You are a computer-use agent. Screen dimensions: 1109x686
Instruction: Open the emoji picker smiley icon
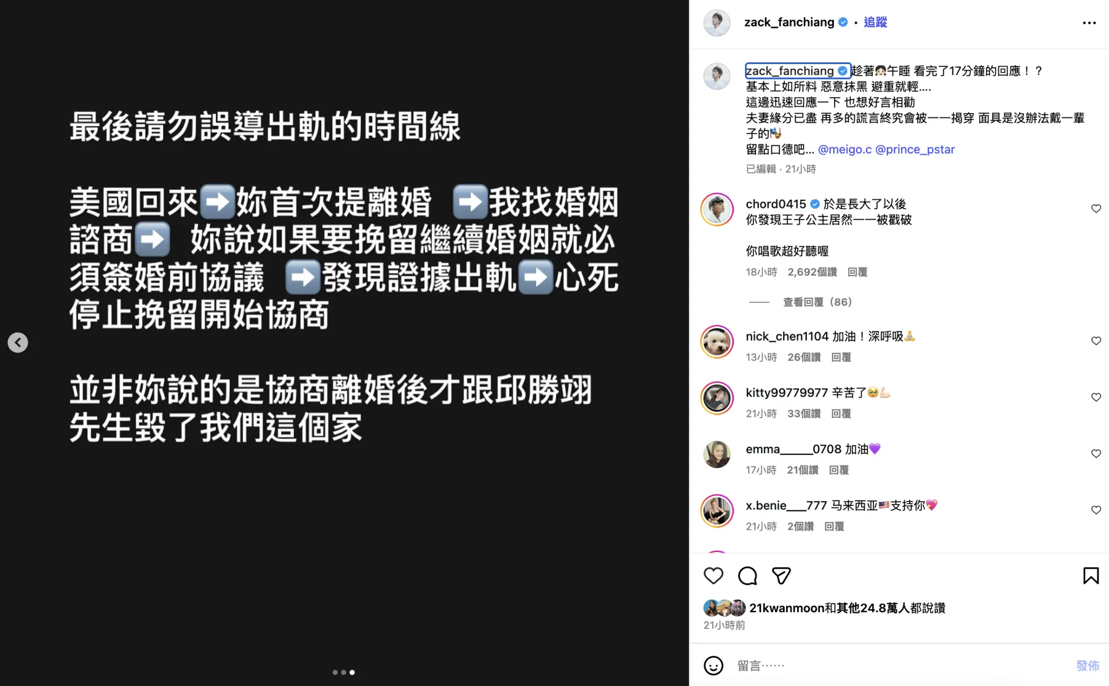click(713, 665)
